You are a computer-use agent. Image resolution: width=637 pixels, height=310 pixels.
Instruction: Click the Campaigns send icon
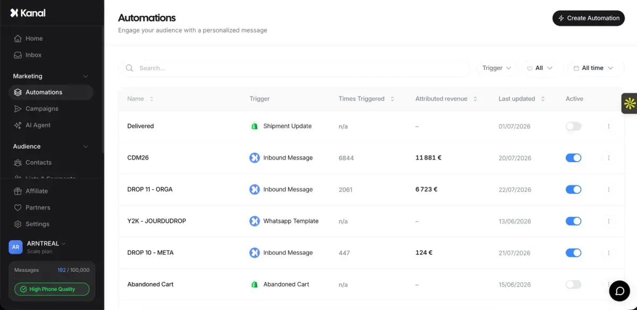point(18,109)
